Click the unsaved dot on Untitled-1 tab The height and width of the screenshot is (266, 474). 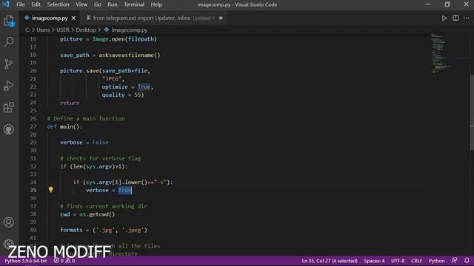point(221,18)
